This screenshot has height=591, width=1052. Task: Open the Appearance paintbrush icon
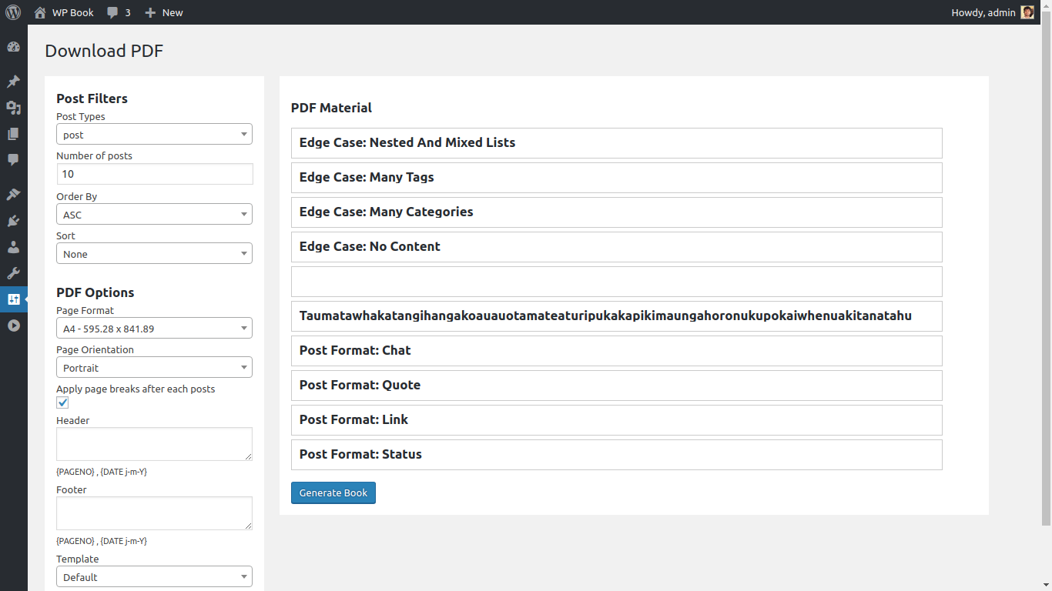13,194
